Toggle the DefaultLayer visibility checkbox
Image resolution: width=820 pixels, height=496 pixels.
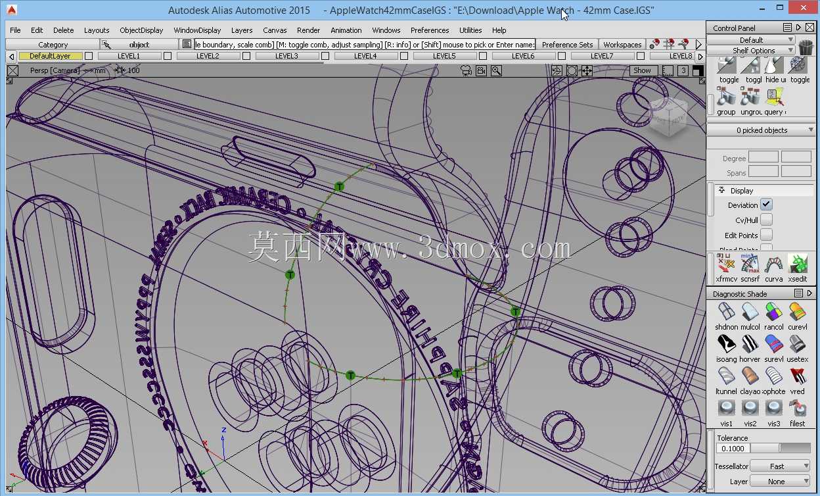click(89, 57)
